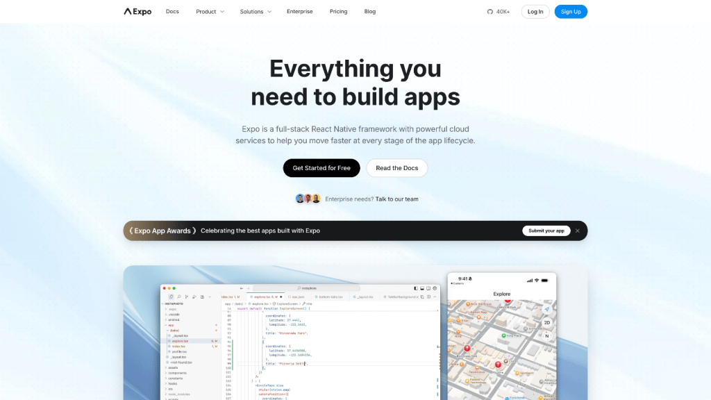Image resolution: width=711 pixels, height=400 pixels.
Task: Click the Read the Docs button
Action: point(396,168)
